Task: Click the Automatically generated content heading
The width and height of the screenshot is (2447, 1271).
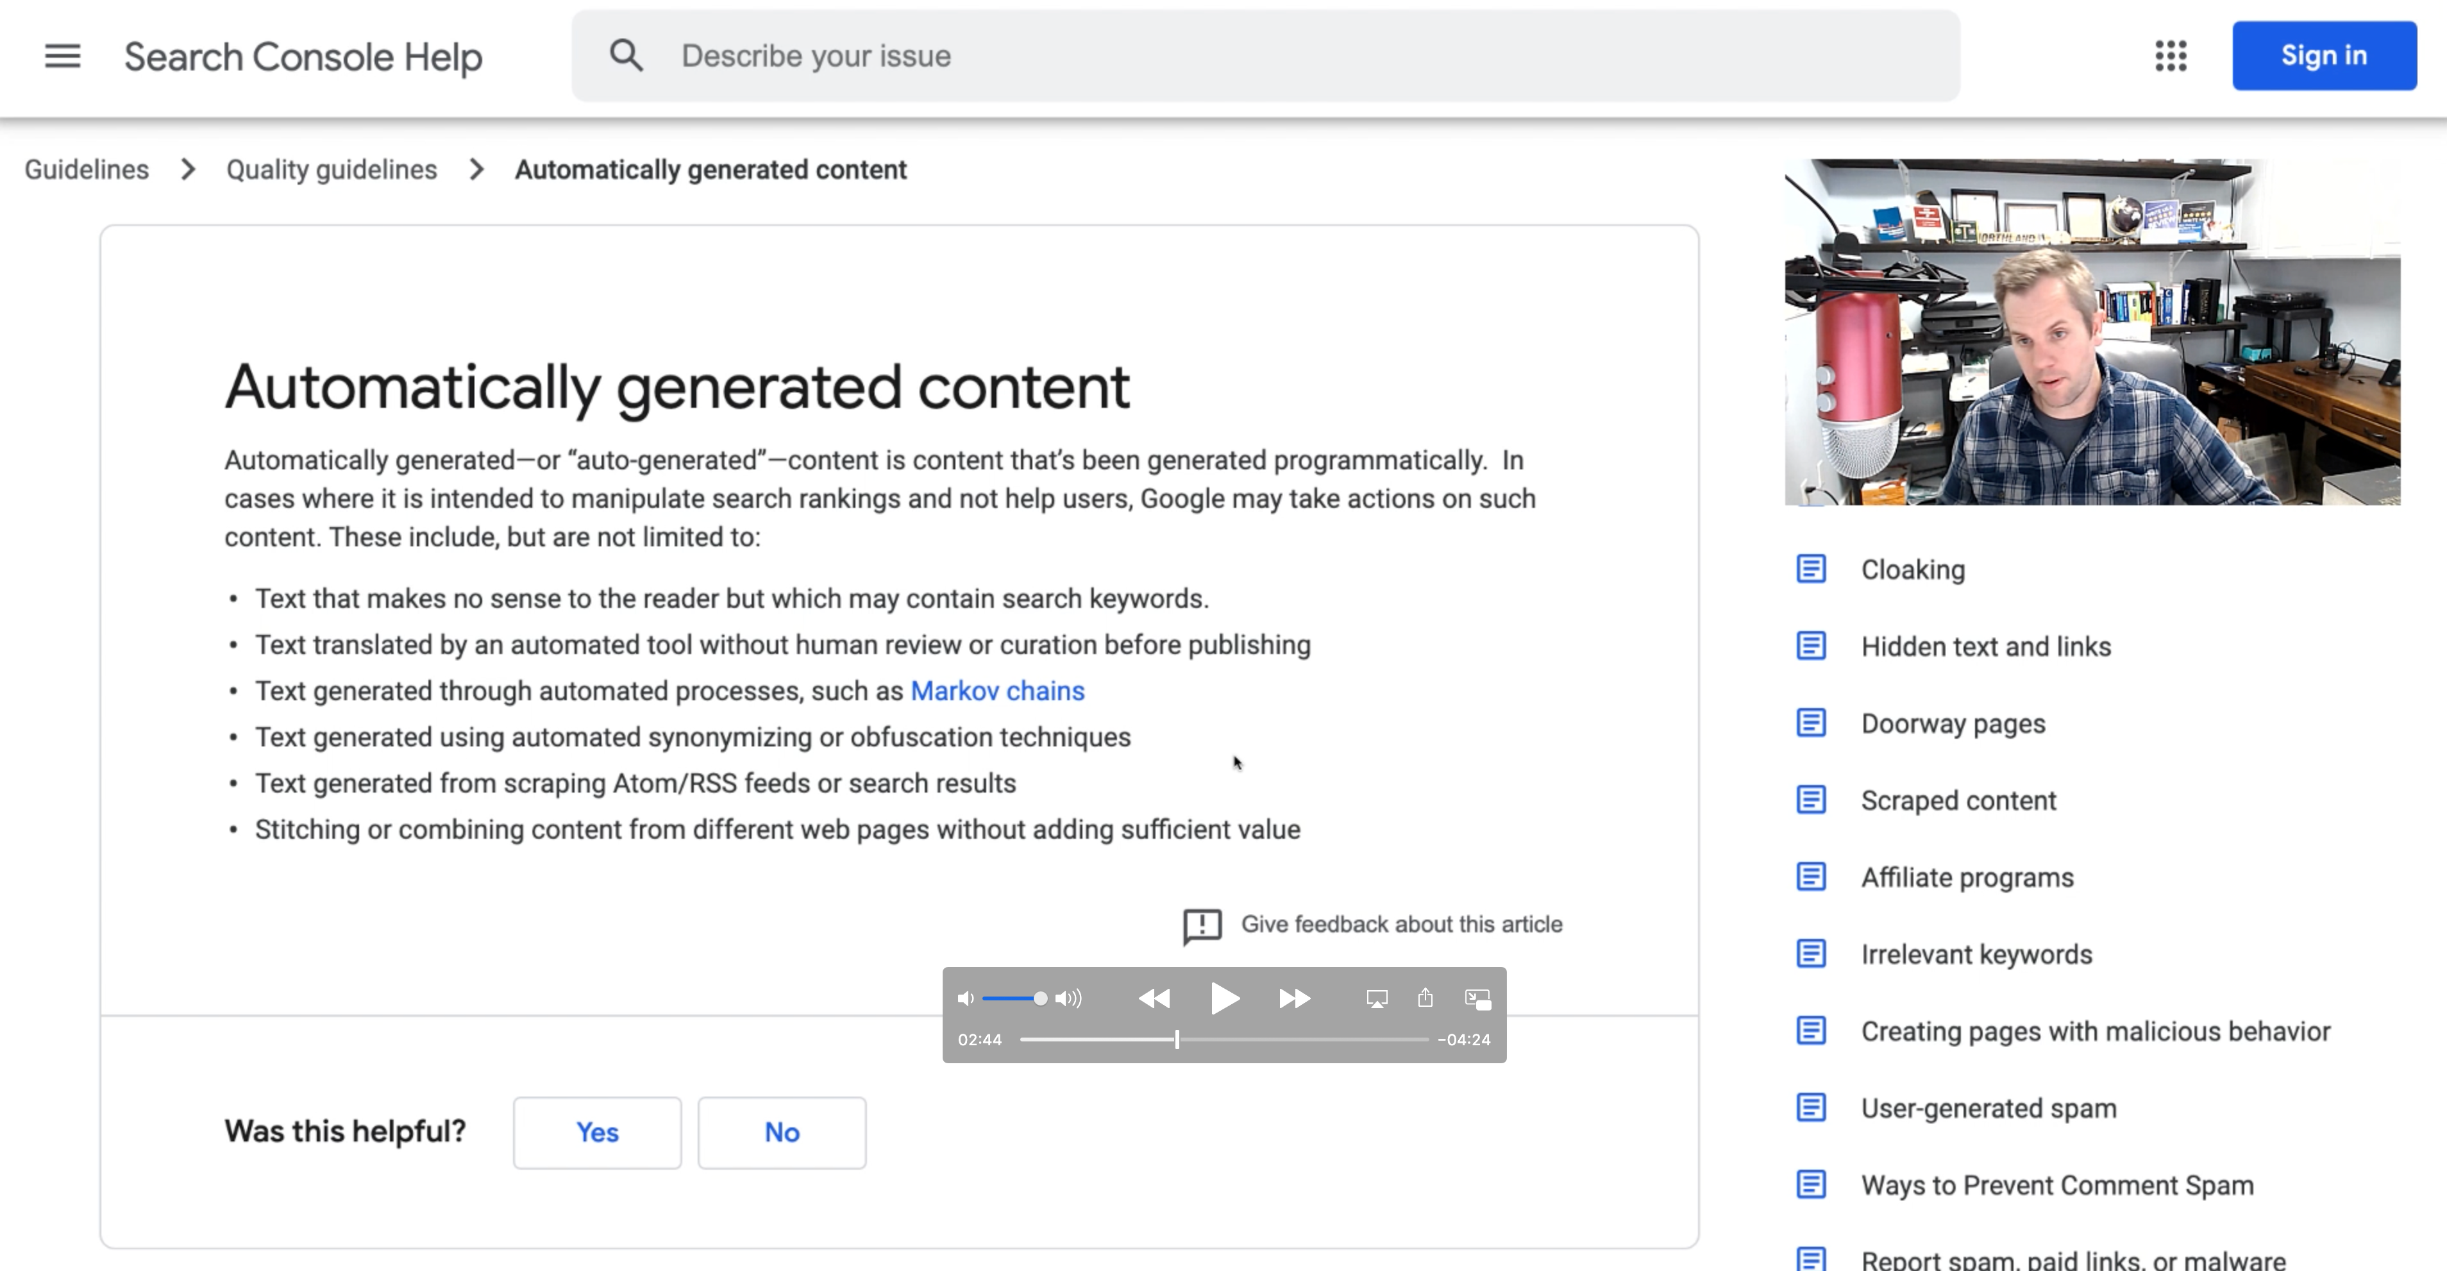Action: click(x=677, y=387)
